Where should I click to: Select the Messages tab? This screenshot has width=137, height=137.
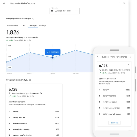33,25
